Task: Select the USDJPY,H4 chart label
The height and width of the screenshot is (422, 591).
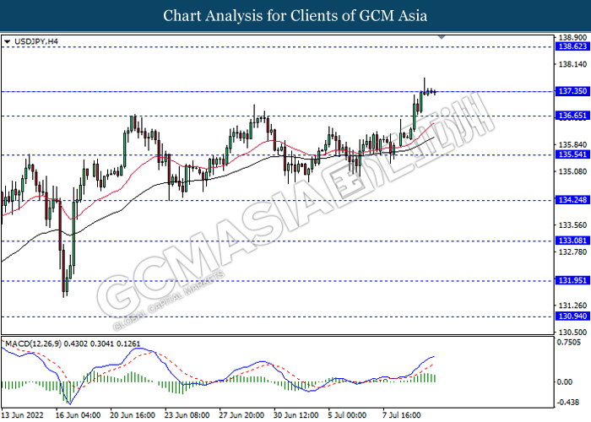Action: click(36, 41)
